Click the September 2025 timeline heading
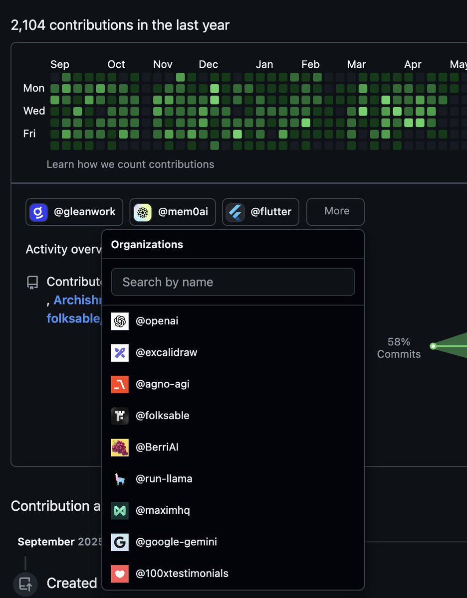 60,542
